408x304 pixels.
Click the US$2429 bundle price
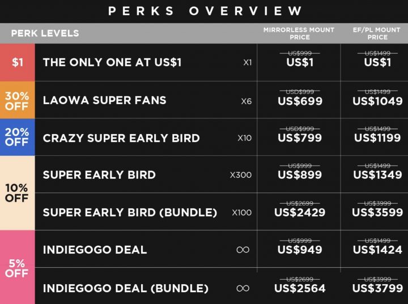tap(300, 212)
